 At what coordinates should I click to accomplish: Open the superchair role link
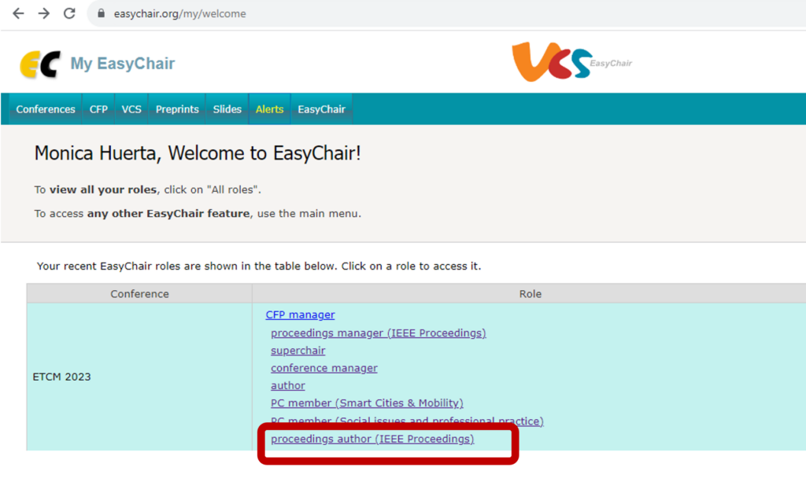[x=298, y=351]
